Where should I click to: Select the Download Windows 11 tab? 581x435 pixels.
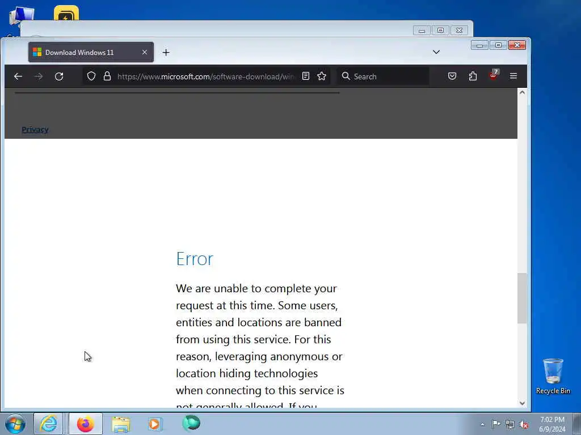pyautogui.click(x=91, y=52)
